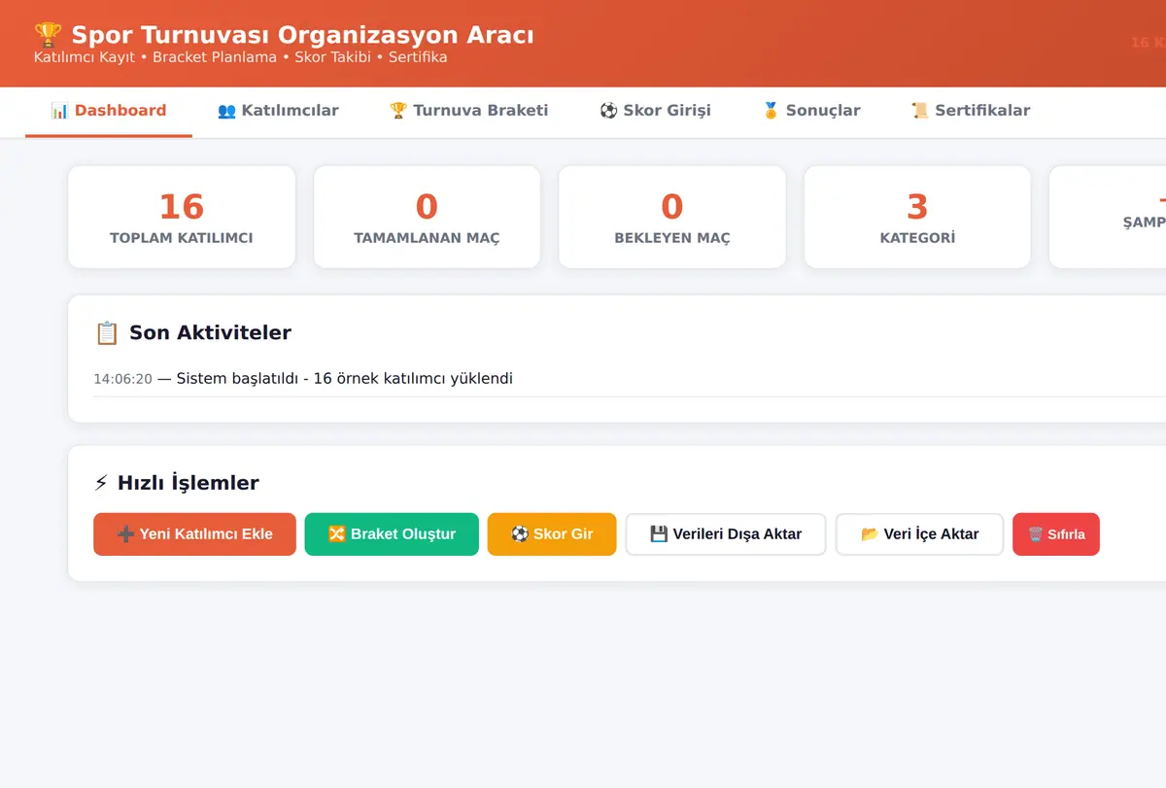Click Verileri Dışa Aktar button
The height and width of the screenshot is (788, 1166).
click(x=726, y=534)
